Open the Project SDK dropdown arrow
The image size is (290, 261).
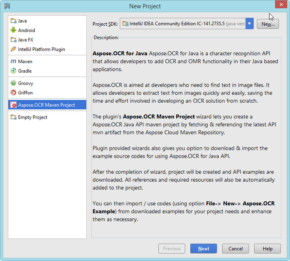click(x=249, y=24)
